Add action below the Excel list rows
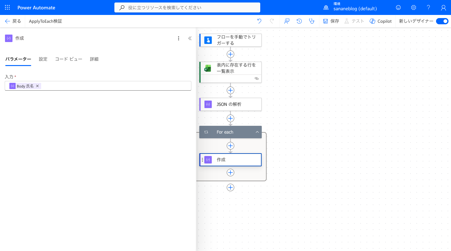Image resolution: width=451 pixels, height=251 pixels. pyautogui.click(x=230, y=90)
